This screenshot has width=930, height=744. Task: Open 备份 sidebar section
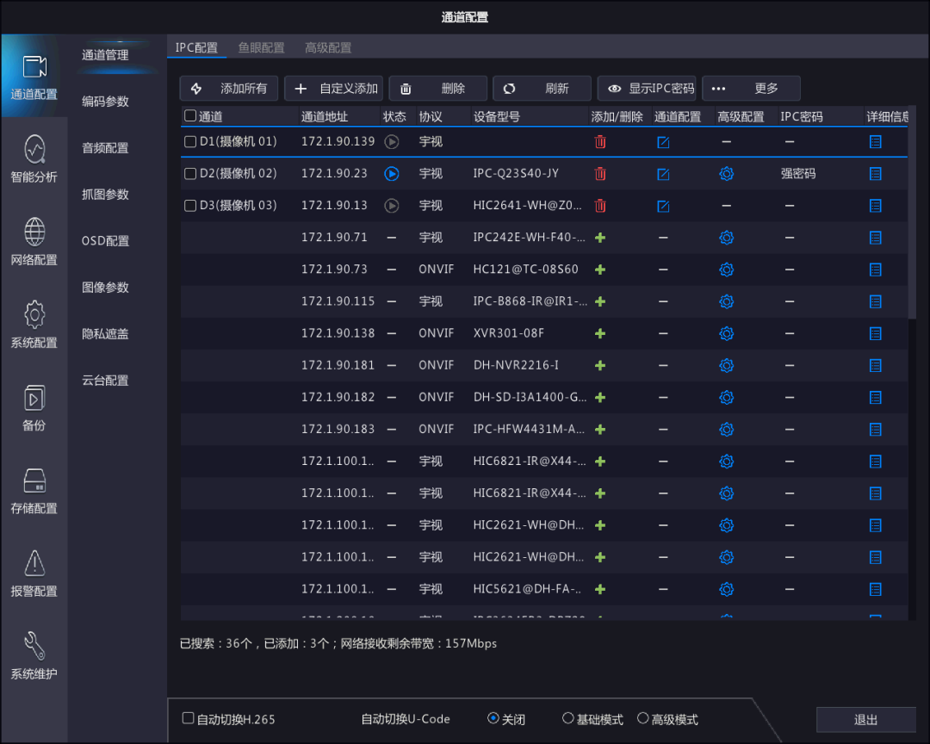[x=34, y=407]
